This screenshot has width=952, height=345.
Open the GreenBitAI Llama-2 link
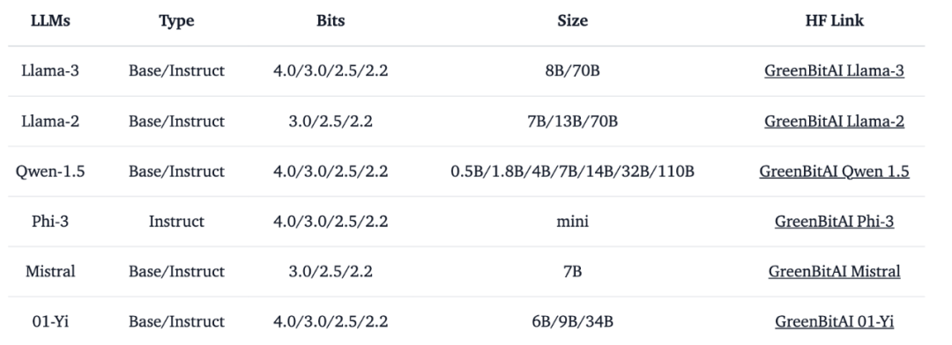click(834, 121)
